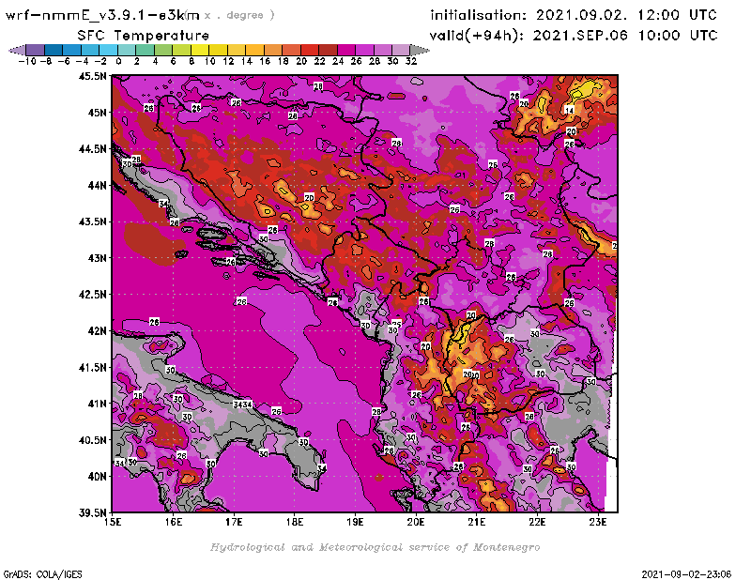Click the 17E longitude label
This screenshot has width=751, height=580.
234,522
